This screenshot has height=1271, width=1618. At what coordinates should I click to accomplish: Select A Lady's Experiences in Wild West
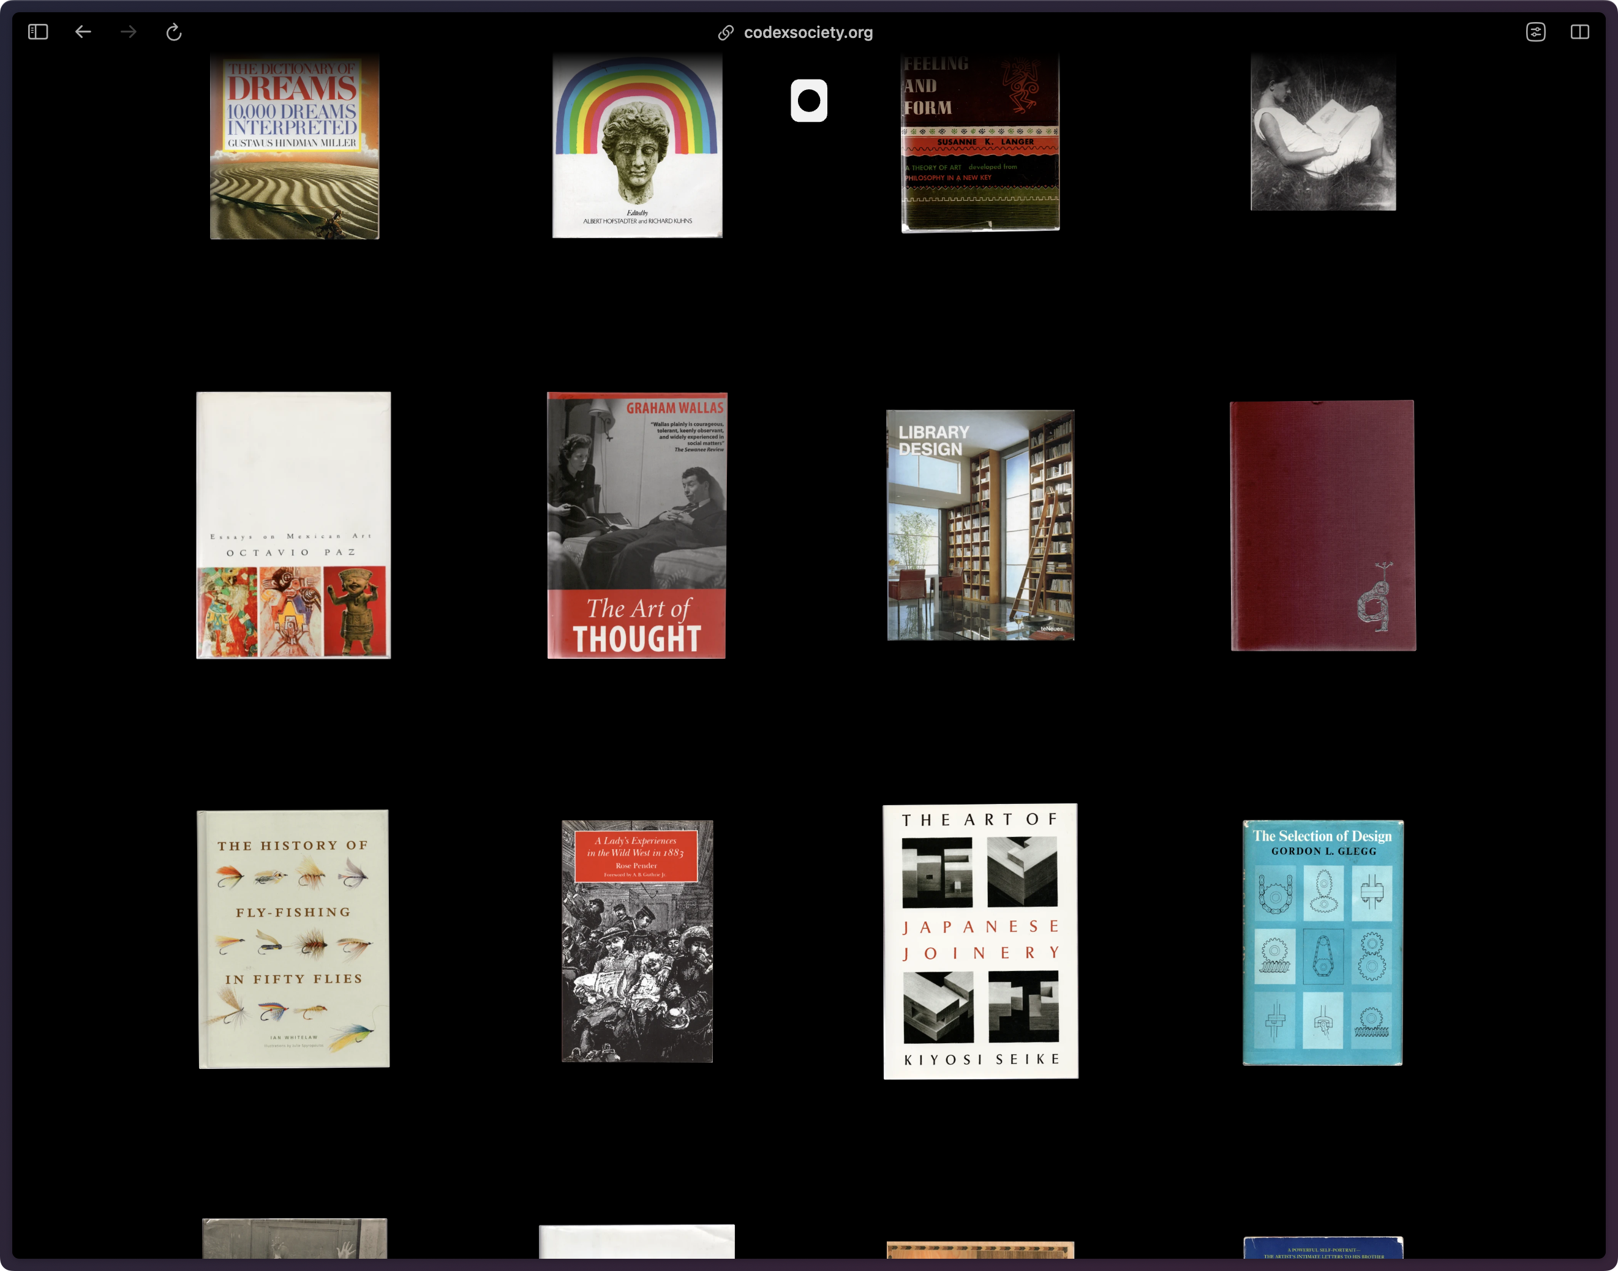click(x=637, y=940)
